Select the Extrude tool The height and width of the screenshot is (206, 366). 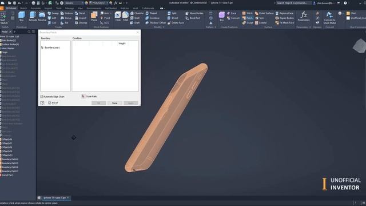click(33, 17)
